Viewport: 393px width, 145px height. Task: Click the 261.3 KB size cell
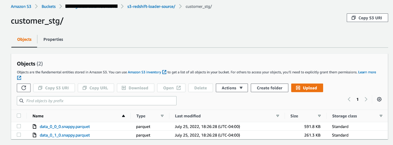(x=312, y=135)
